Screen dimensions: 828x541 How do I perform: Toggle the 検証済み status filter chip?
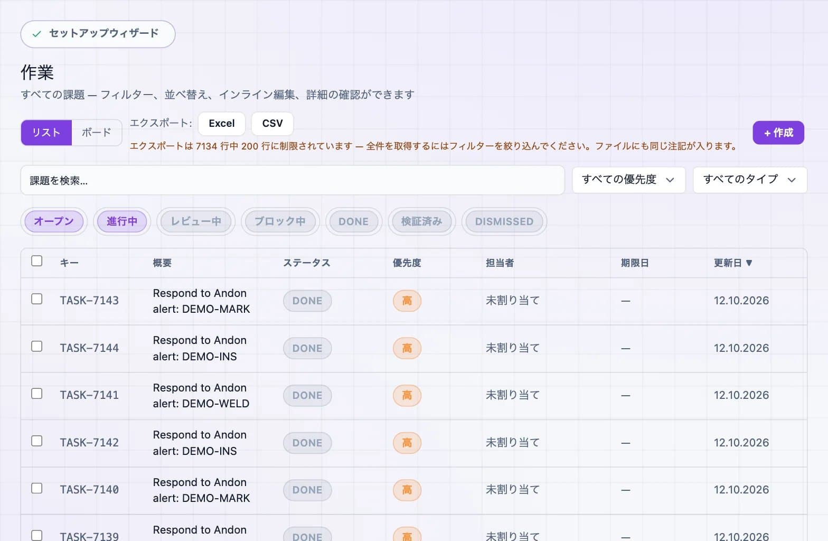click(421, 221)
